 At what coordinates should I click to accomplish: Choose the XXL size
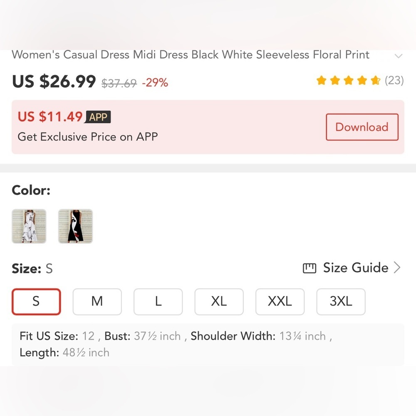280,302
